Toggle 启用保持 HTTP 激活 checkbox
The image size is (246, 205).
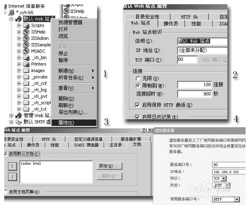pyautogui.click(x=137, y=105)
